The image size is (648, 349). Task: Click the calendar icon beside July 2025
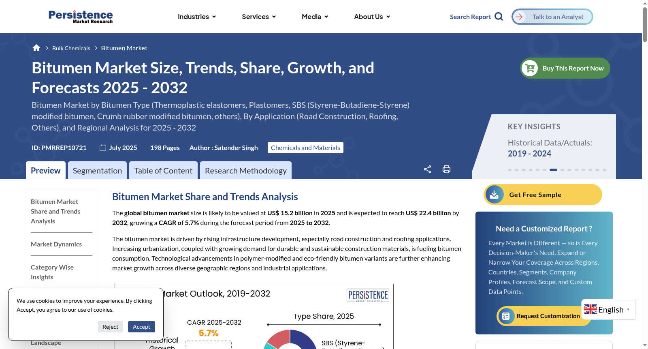pos(103,148)
